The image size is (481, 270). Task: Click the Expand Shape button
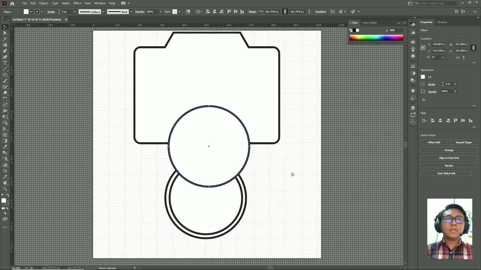coord(463,142)
